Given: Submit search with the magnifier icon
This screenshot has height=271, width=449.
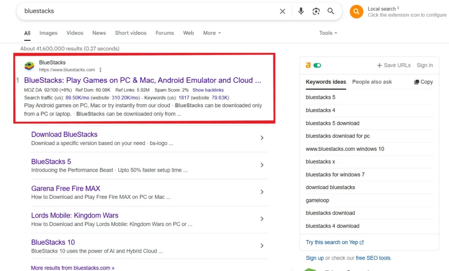Looking at the screenshot, I should [x=331, y=11].
